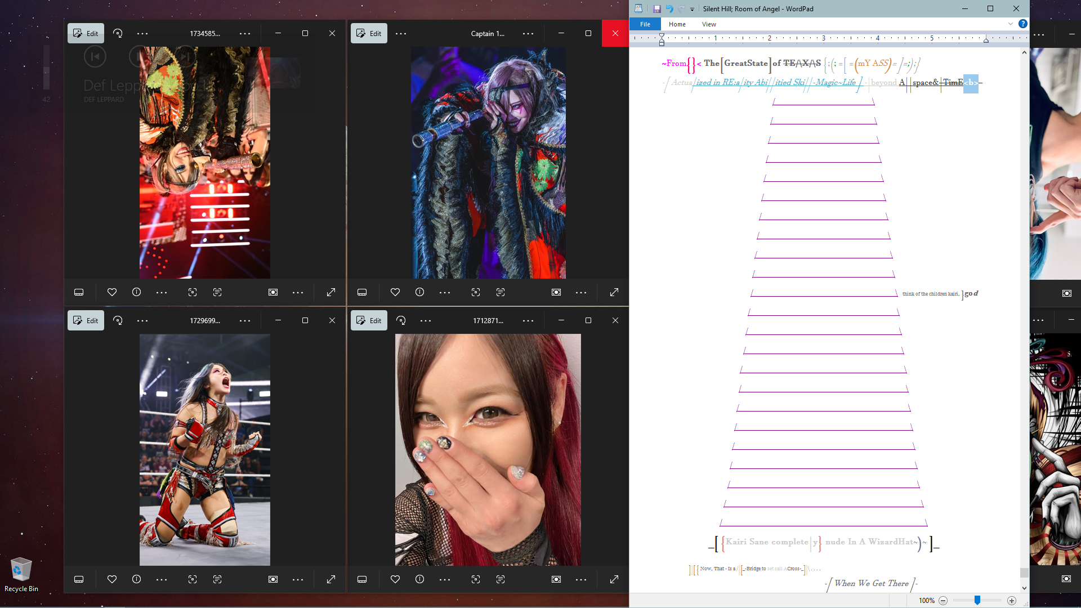Favorite the 1712871 selfie photo
1081x608 pixels.
click(395, 579)
